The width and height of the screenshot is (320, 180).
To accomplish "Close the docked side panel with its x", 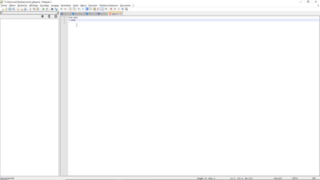I will coord(58,12).
